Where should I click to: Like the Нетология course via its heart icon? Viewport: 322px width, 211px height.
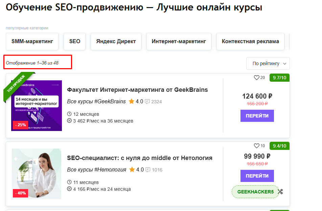(x=256, y=146)
